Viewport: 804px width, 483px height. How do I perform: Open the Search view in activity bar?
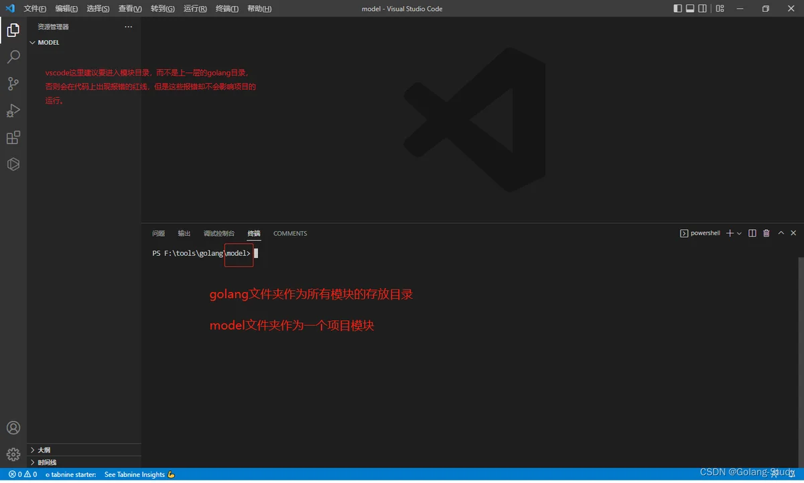click(13, 57)
